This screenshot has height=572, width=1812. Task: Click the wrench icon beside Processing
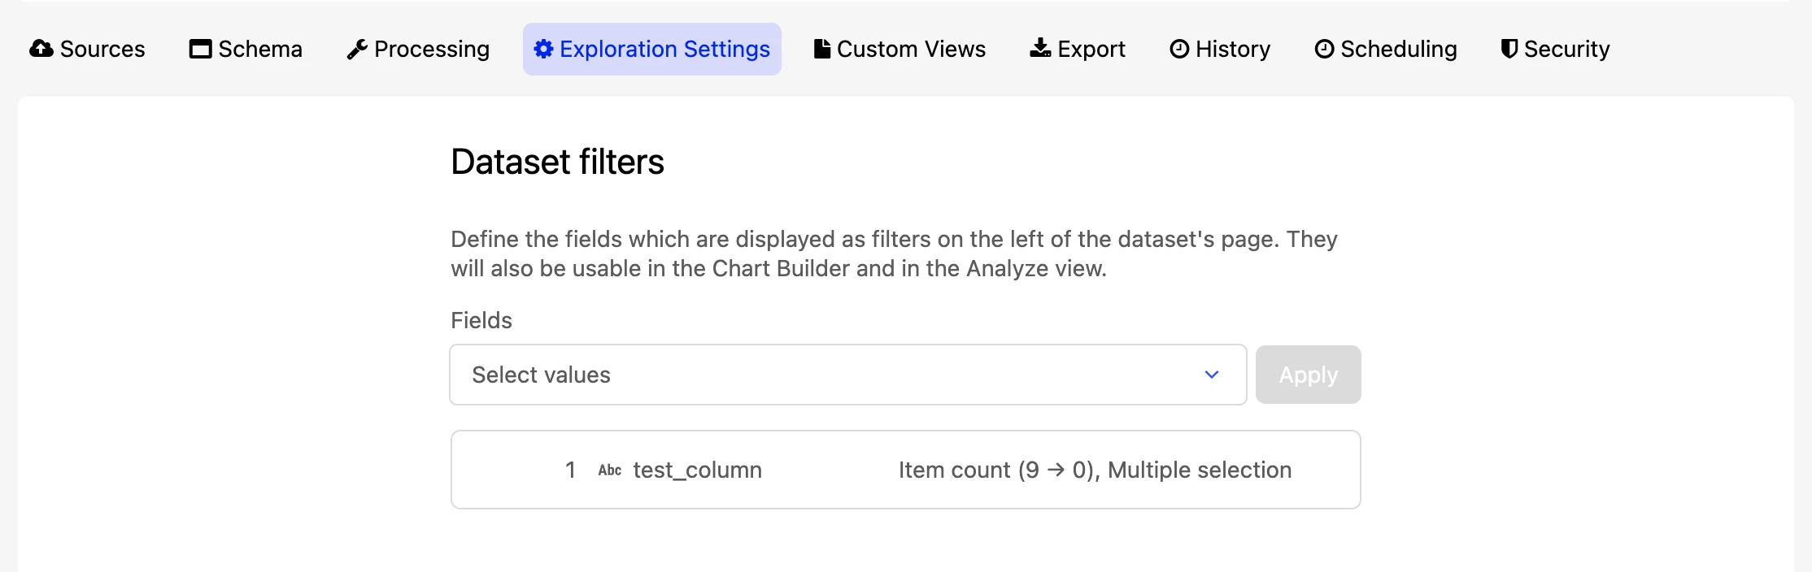[x=357, y=50]
